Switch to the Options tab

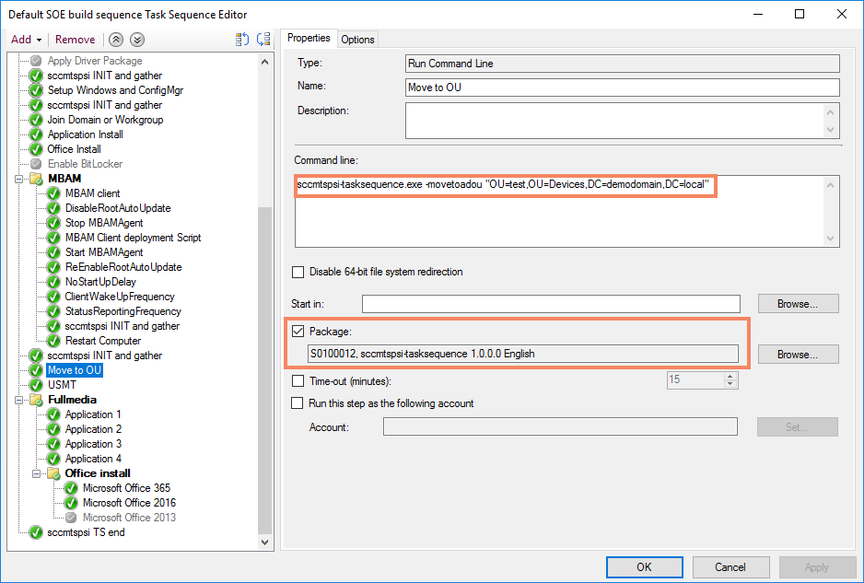[357, 39]
